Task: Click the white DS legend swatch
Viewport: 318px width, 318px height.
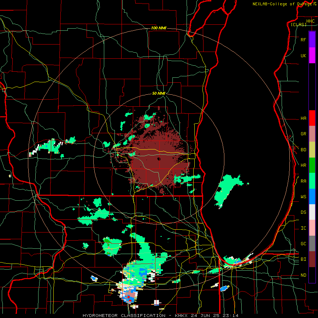Action: coord(312,212)
